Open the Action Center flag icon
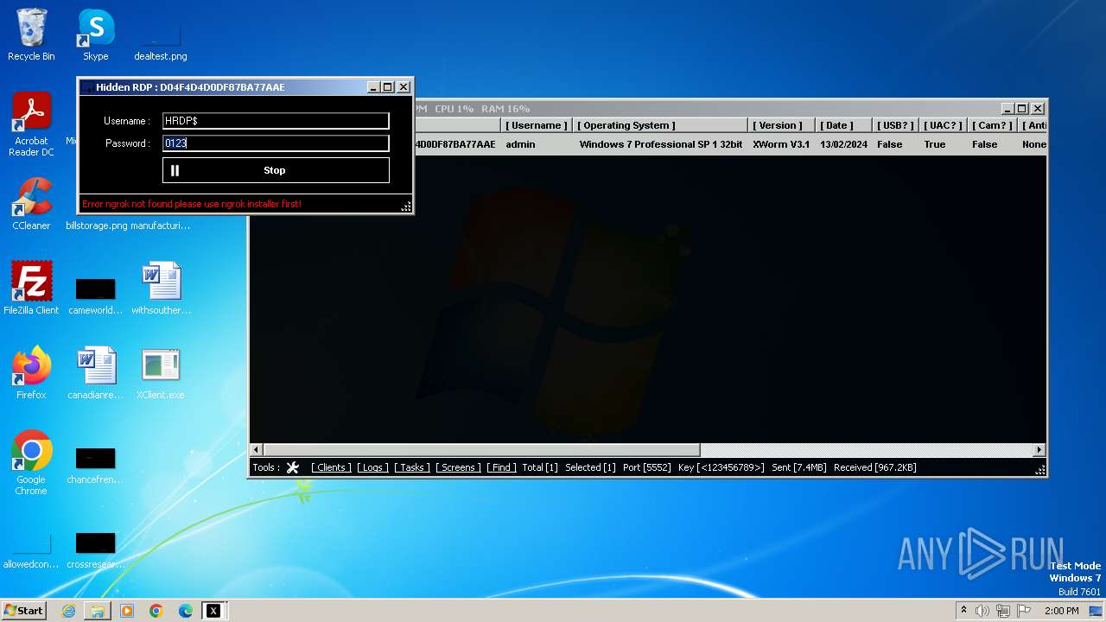 [1023, 611]
